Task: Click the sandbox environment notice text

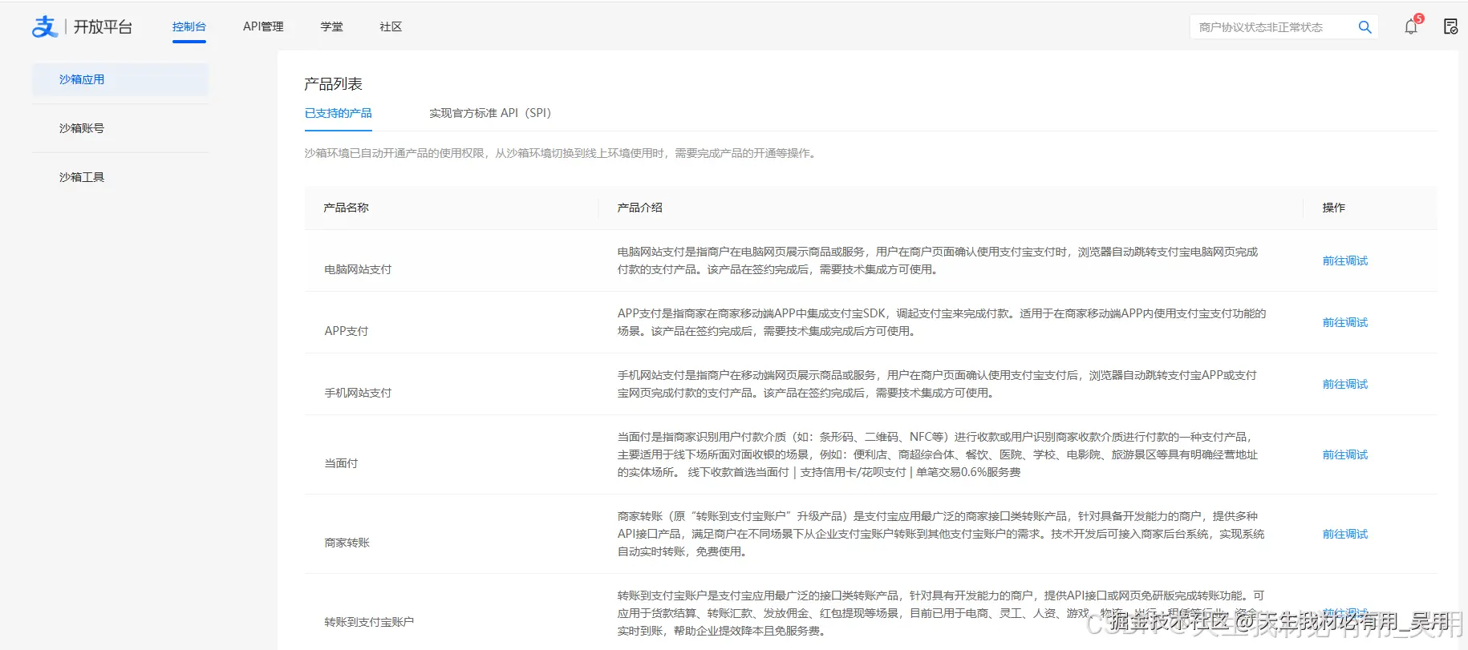Action: 562,153
